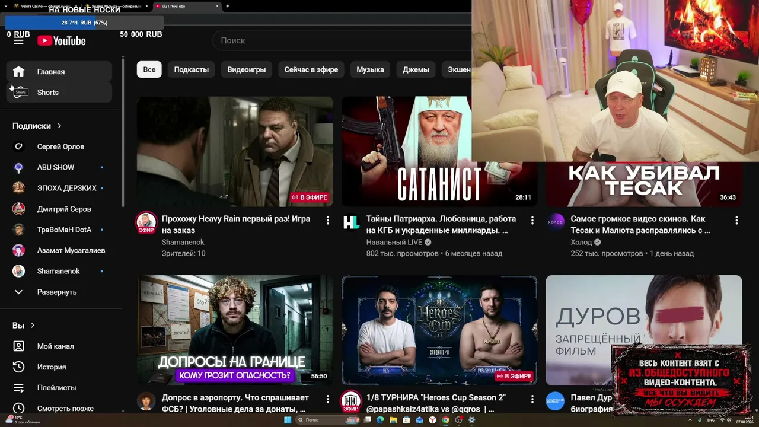Open Microsoft Edge from the taskbar
Viewport: 759px width, 427px height.
(x=380, y=420)
